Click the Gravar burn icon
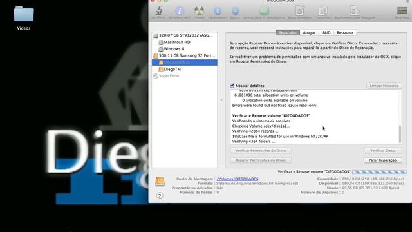Image resolution: width=412 pixels, height=232 pixels. [199, 11]
